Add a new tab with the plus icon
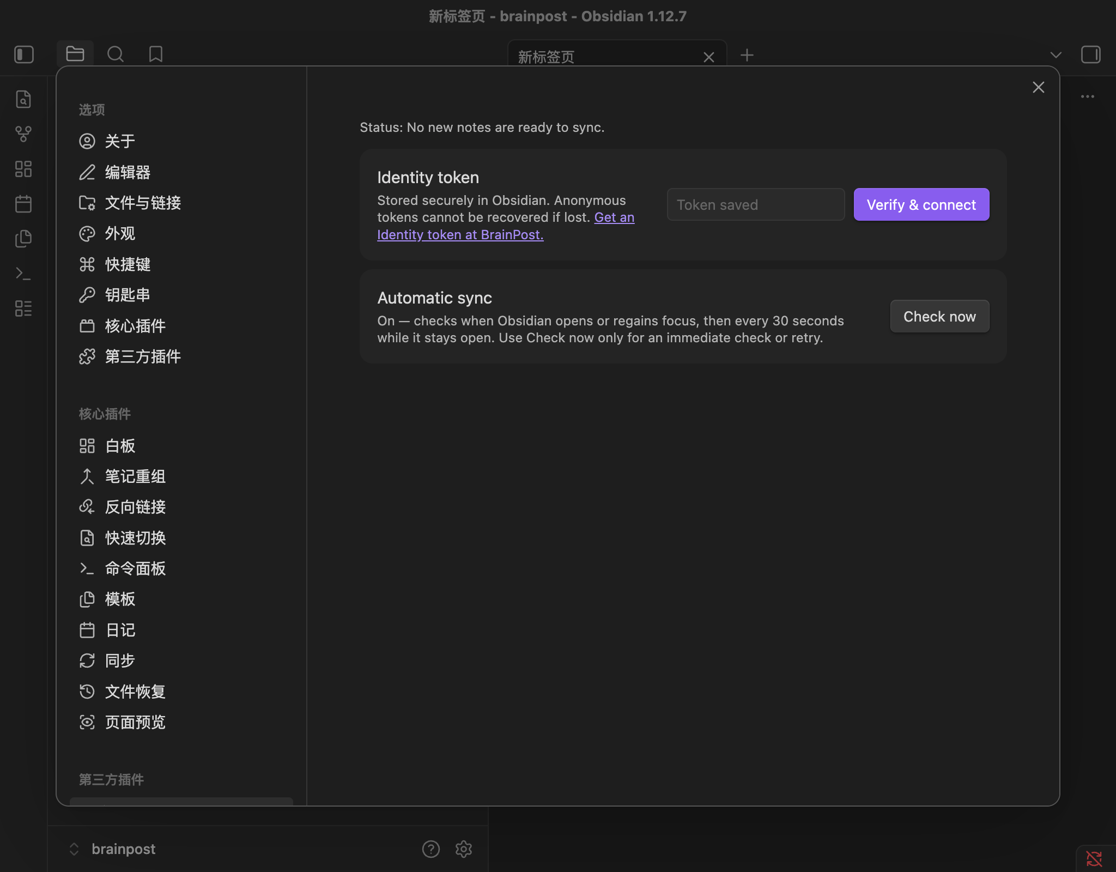The height and width of the screenshot is (872, 1116). pos(747,55)
